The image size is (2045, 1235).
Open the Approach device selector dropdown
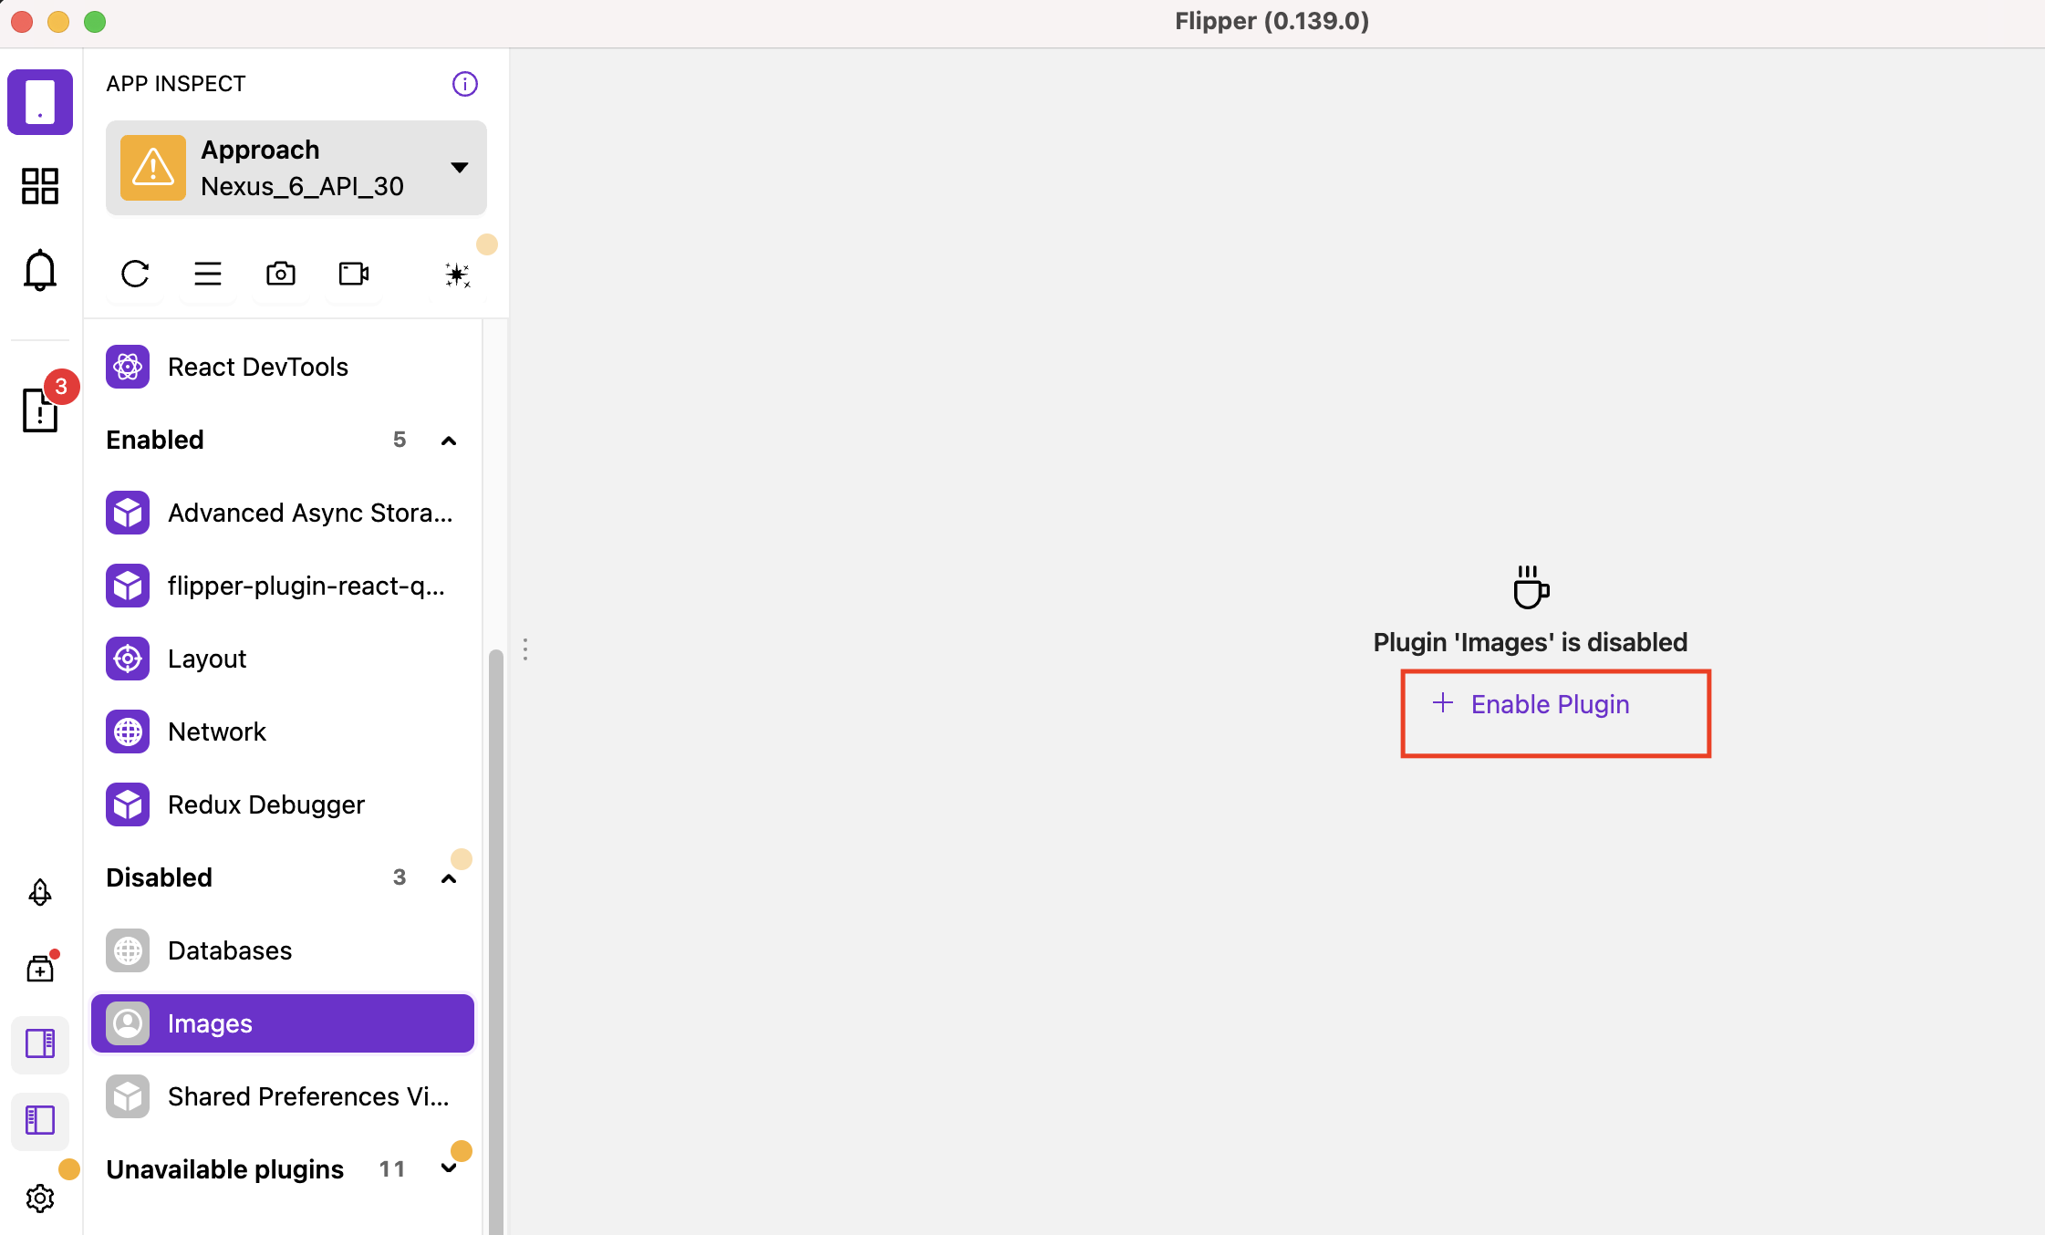click(296, 168)
